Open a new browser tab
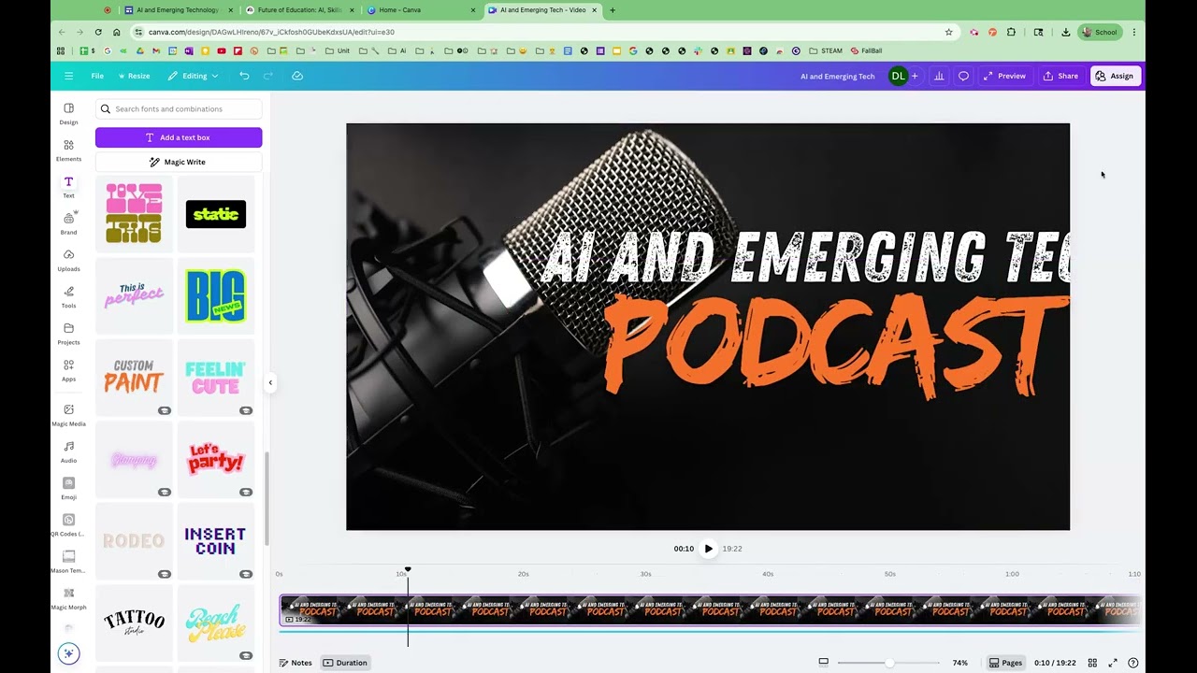Viewport: 1197px width, 673px height. [x=613, y=10]
